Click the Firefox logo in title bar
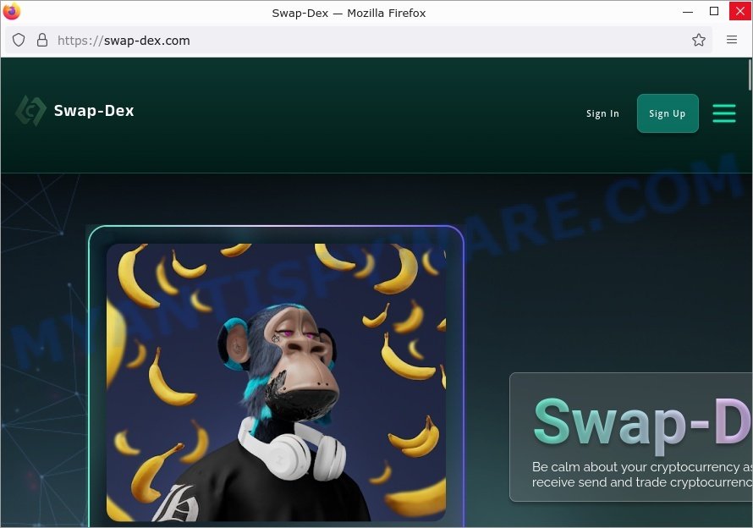This screenshot has height=528, width=753. pyautogui.click(x=12, y=11)
